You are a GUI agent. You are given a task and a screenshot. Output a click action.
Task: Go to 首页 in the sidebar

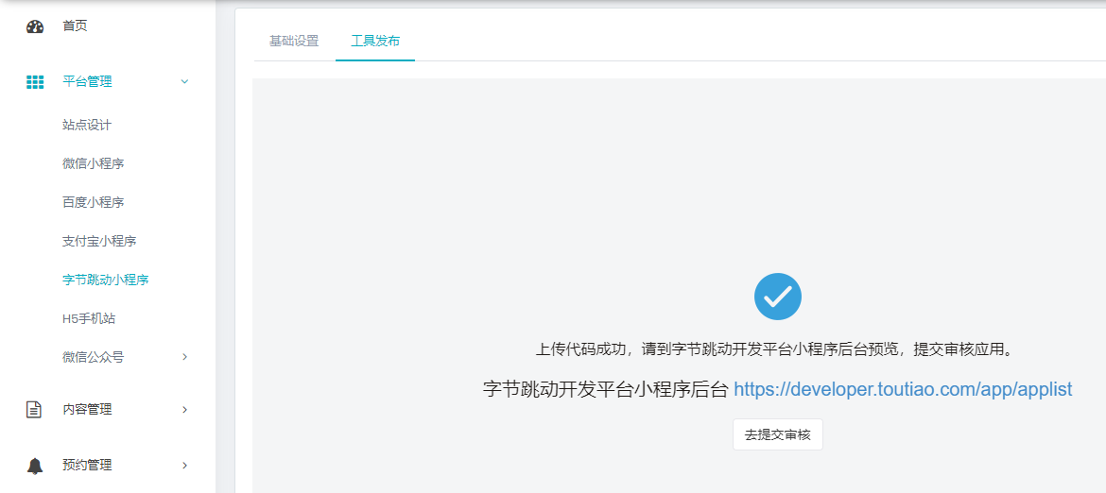75,26
